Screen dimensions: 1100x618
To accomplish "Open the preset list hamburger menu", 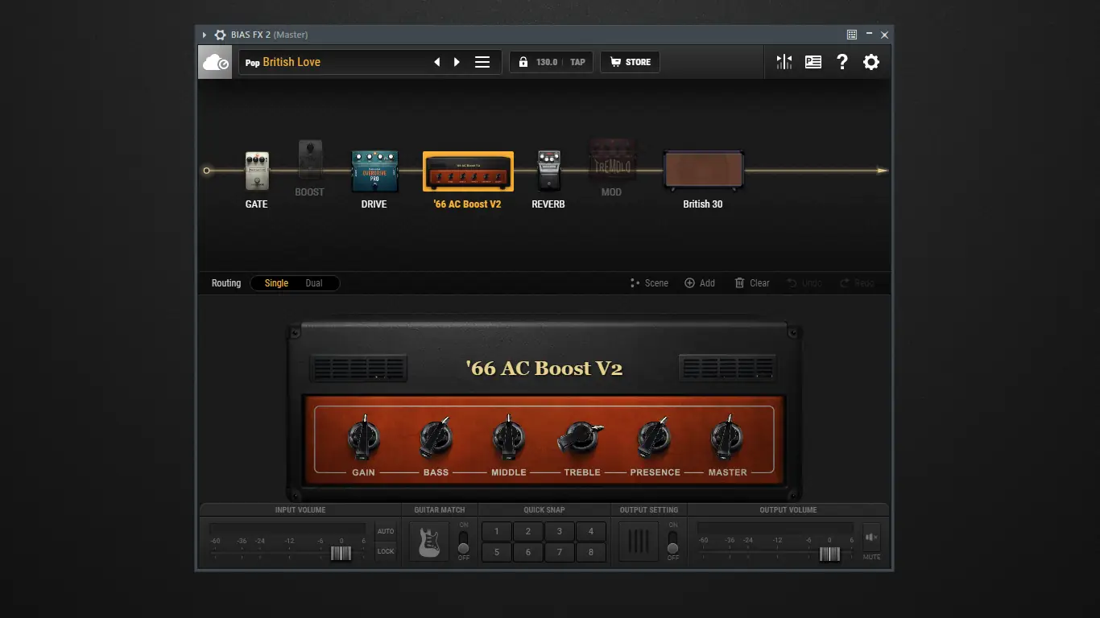I will pos(482,62).
